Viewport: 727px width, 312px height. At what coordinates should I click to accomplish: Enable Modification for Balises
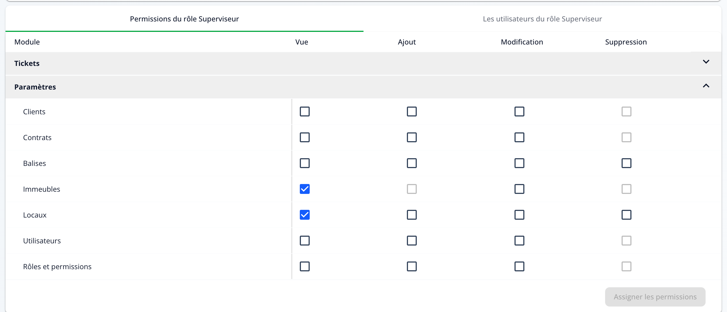pyautogui.click(x=519, y=163)
